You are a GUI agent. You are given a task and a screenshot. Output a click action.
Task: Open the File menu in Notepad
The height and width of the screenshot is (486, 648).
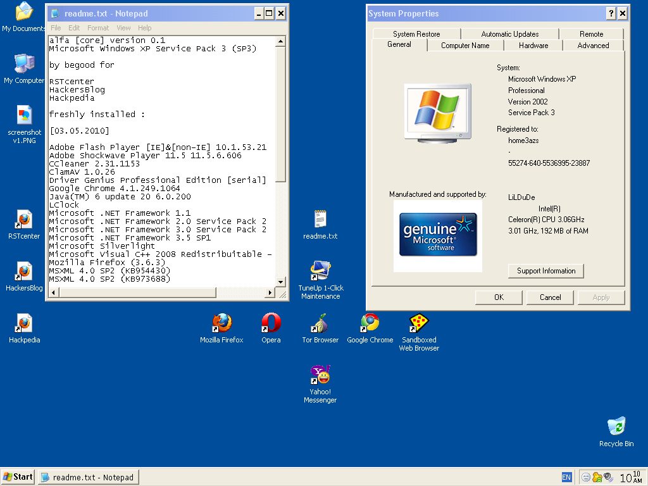[x=56, y=28]
